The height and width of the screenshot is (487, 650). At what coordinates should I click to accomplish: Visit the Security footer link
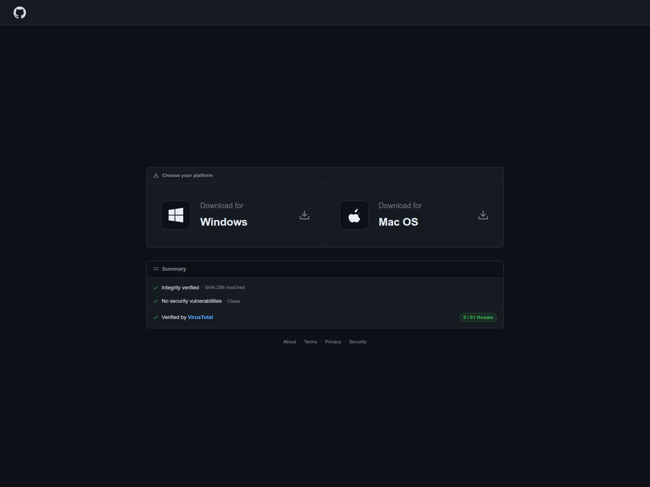(x=357, y=342)
